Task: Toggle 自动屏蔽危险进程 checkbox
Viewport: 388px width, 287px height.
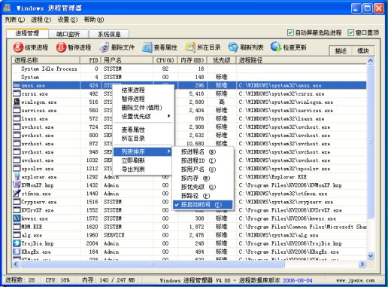Action: coord(290,32)
